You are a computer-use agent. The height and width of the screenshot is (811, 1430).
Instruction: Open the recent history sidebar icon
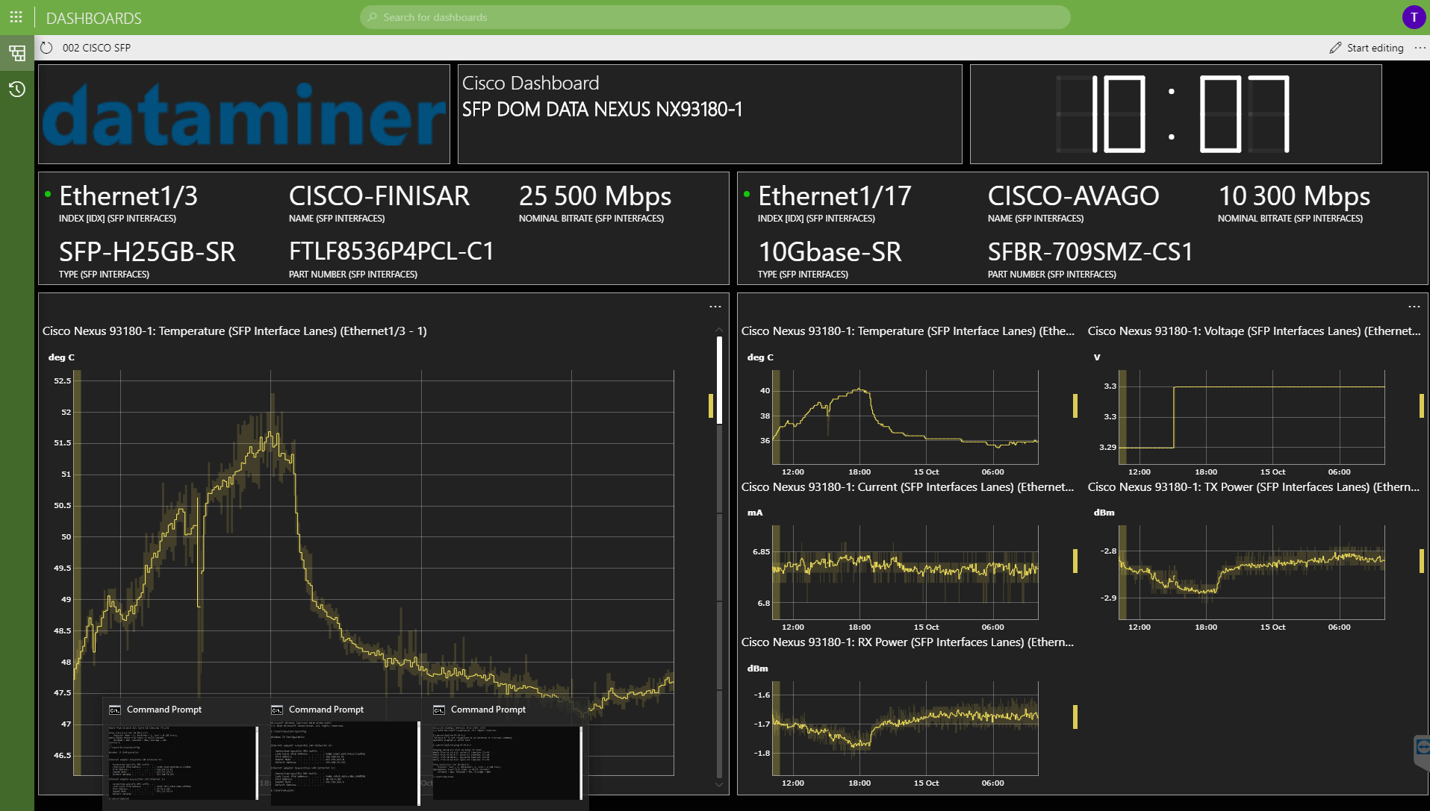[x=16, y=90]
